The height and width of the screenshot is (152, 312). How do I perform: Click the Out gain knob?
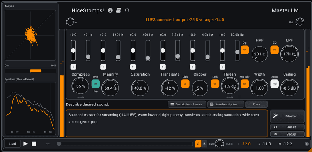pyautogui.click(x=300, y=22)
